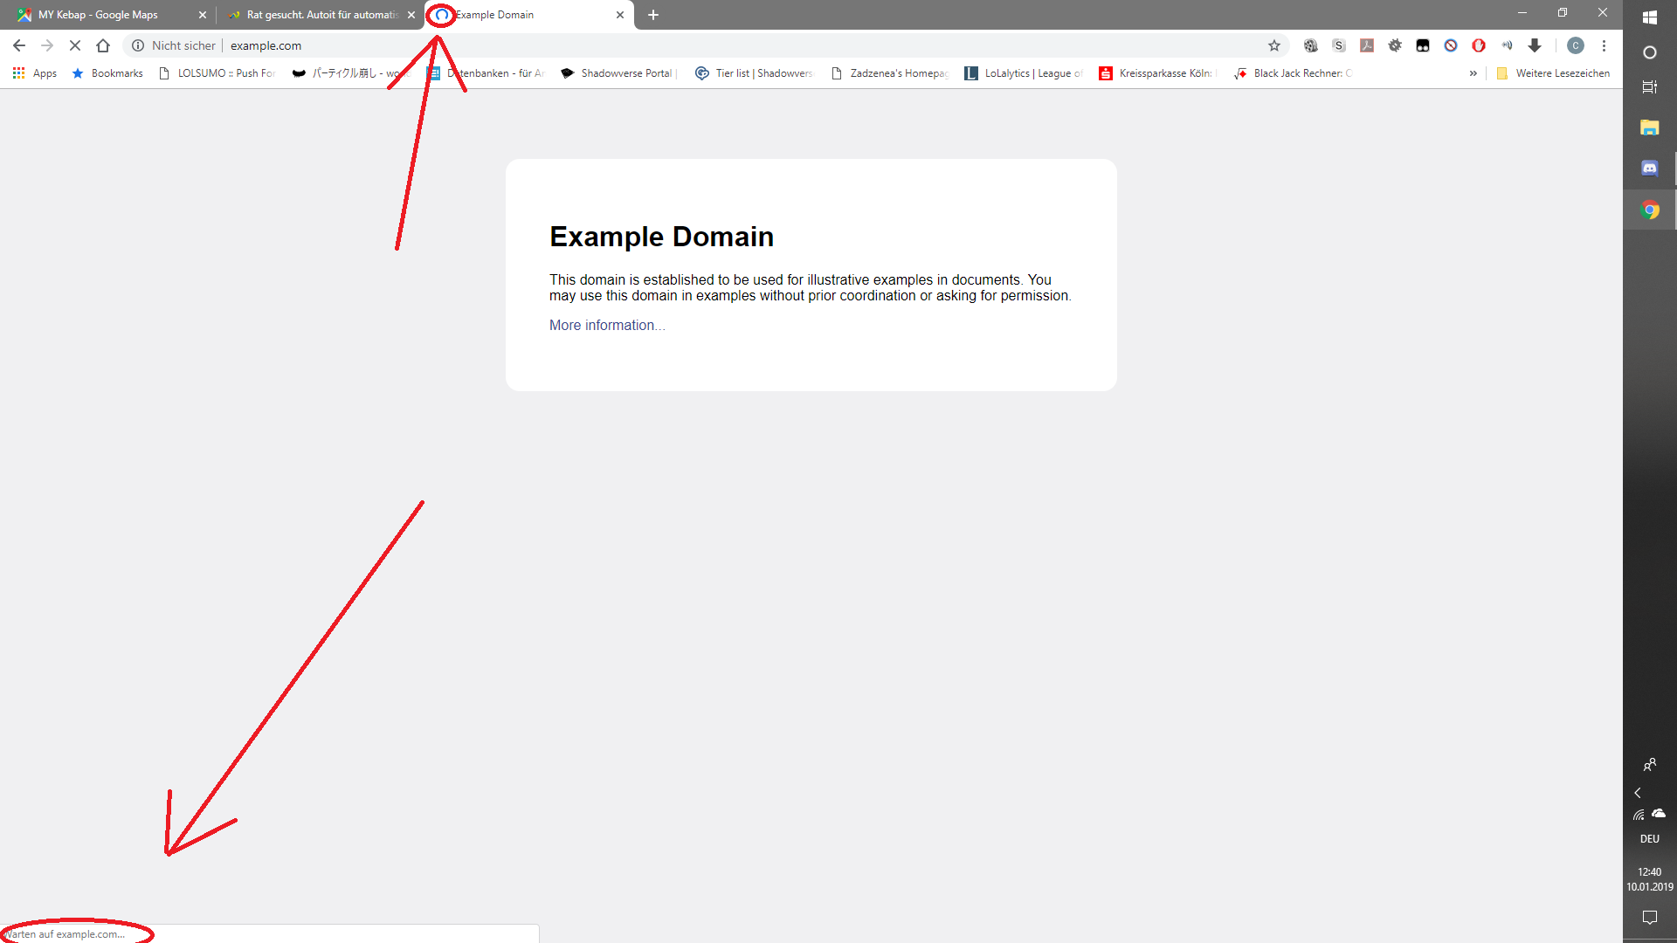
Task: Expand hidden bookmarks with double chevron
Action: click(1473, 73)
